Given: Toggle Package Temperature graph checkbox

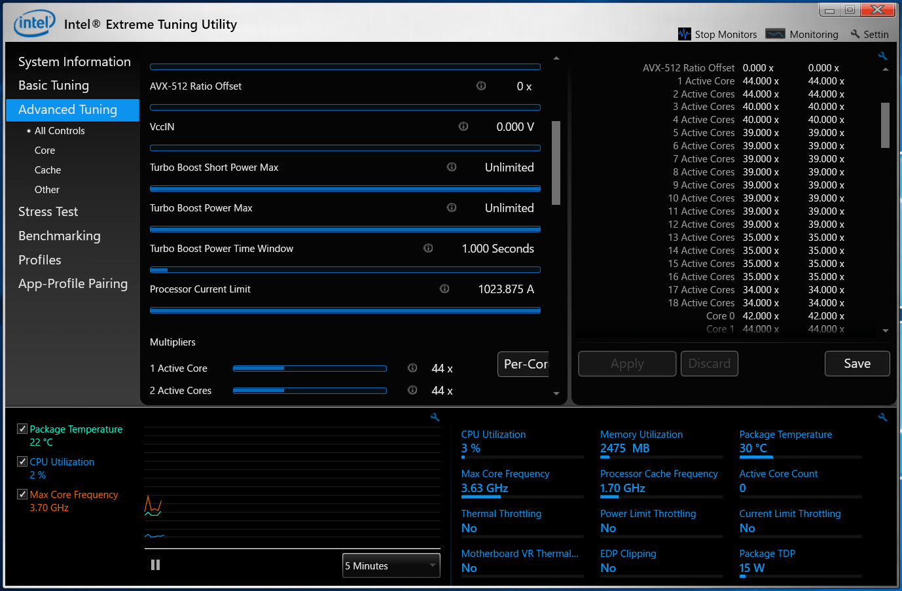Looking at the screenshot, I should click(22, 429).
